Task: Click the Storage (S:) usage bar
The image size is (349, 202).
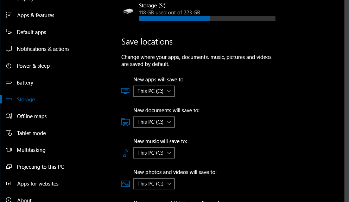Action: (x=207, y=18)
